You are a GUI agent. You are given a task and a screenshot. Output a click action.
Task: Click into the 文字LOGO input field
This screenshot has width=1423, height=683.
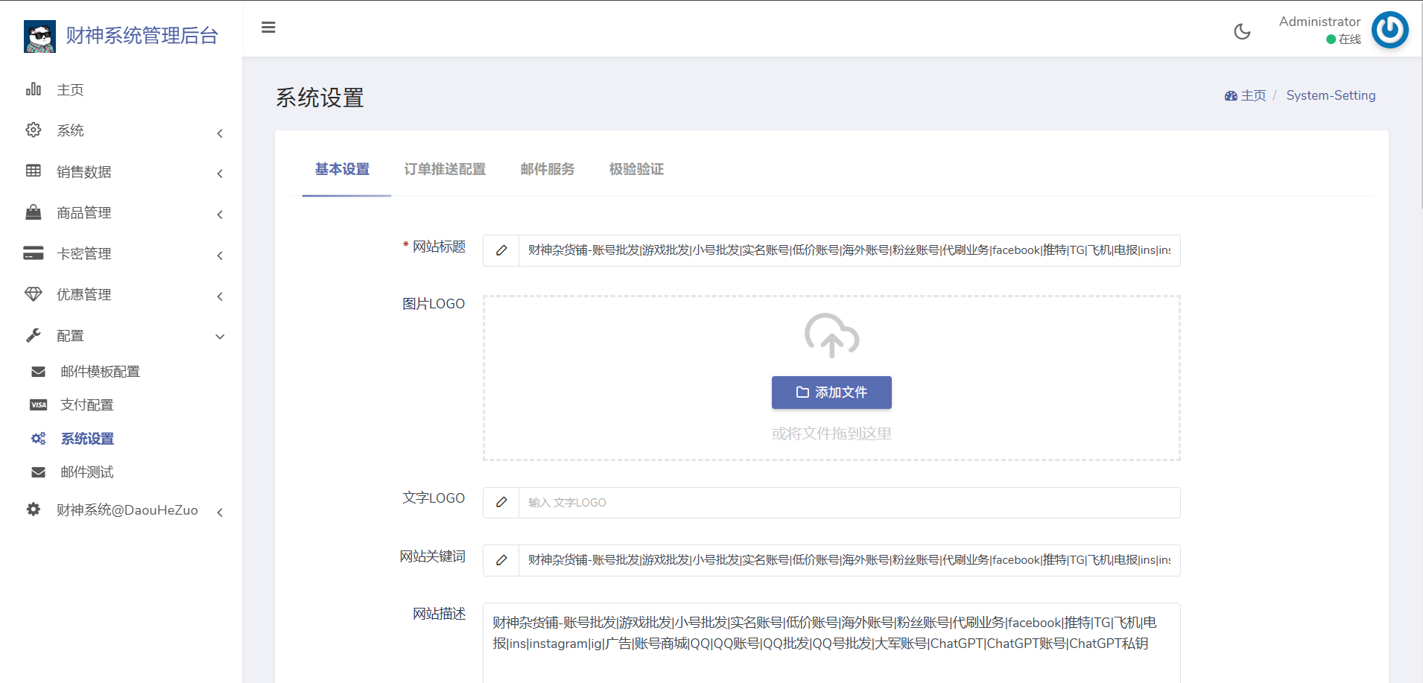(x=849, y=503)
